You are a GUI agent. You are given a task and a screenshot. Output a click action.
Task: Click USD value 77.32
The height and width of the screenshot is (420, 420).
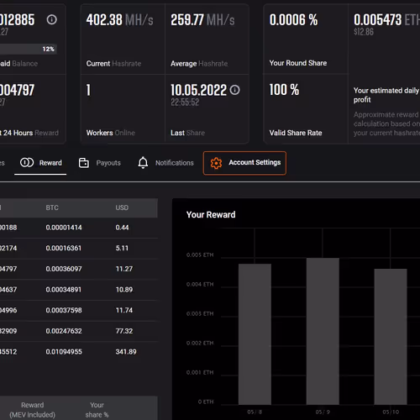[x=124, y=331]
